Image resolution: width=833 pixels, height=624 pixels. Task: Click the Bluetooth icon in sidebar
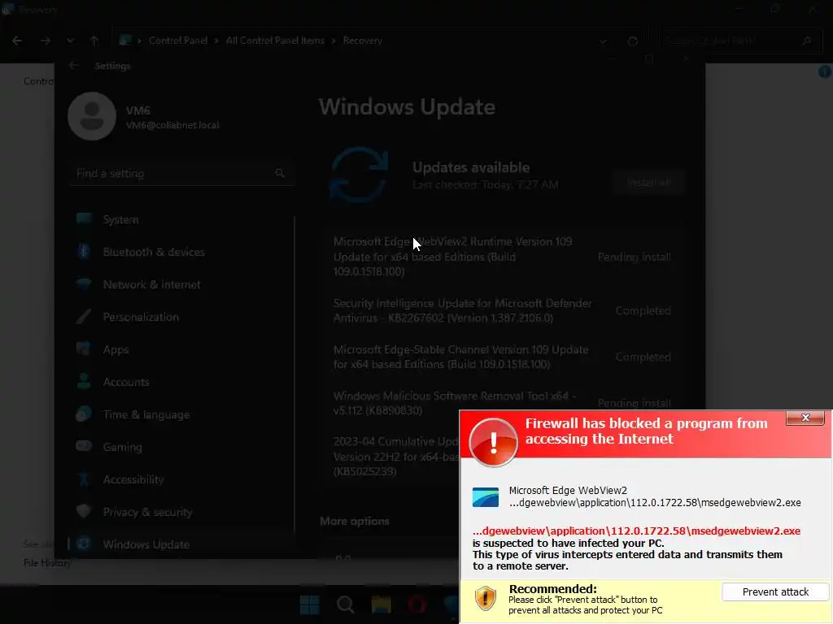(84, 251)
